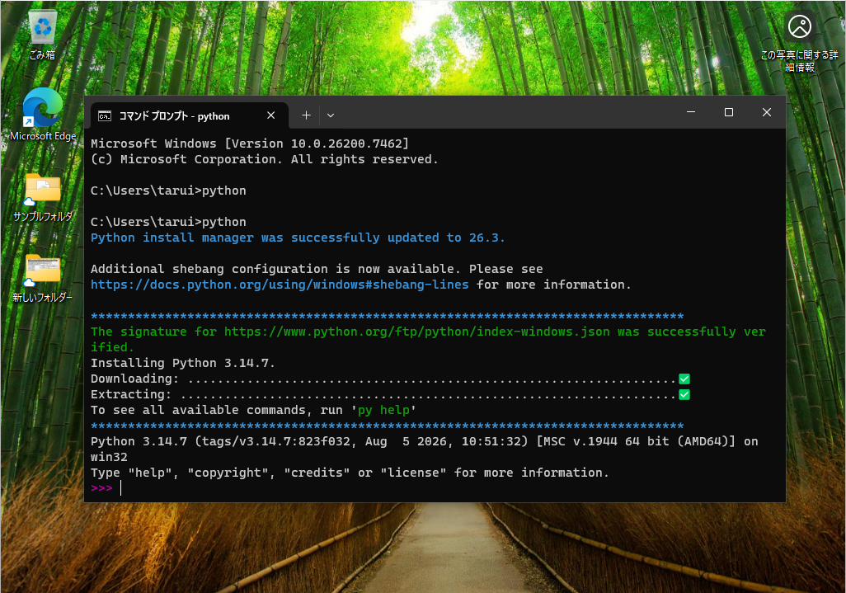Click the Command Prompt tab icon
Screen dimensions: 846x593
(x=105, y=116)
